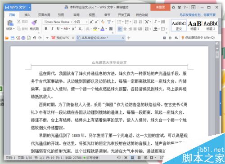Decrease font size with smaller A

pyautogui.click(x=96, y=22)
